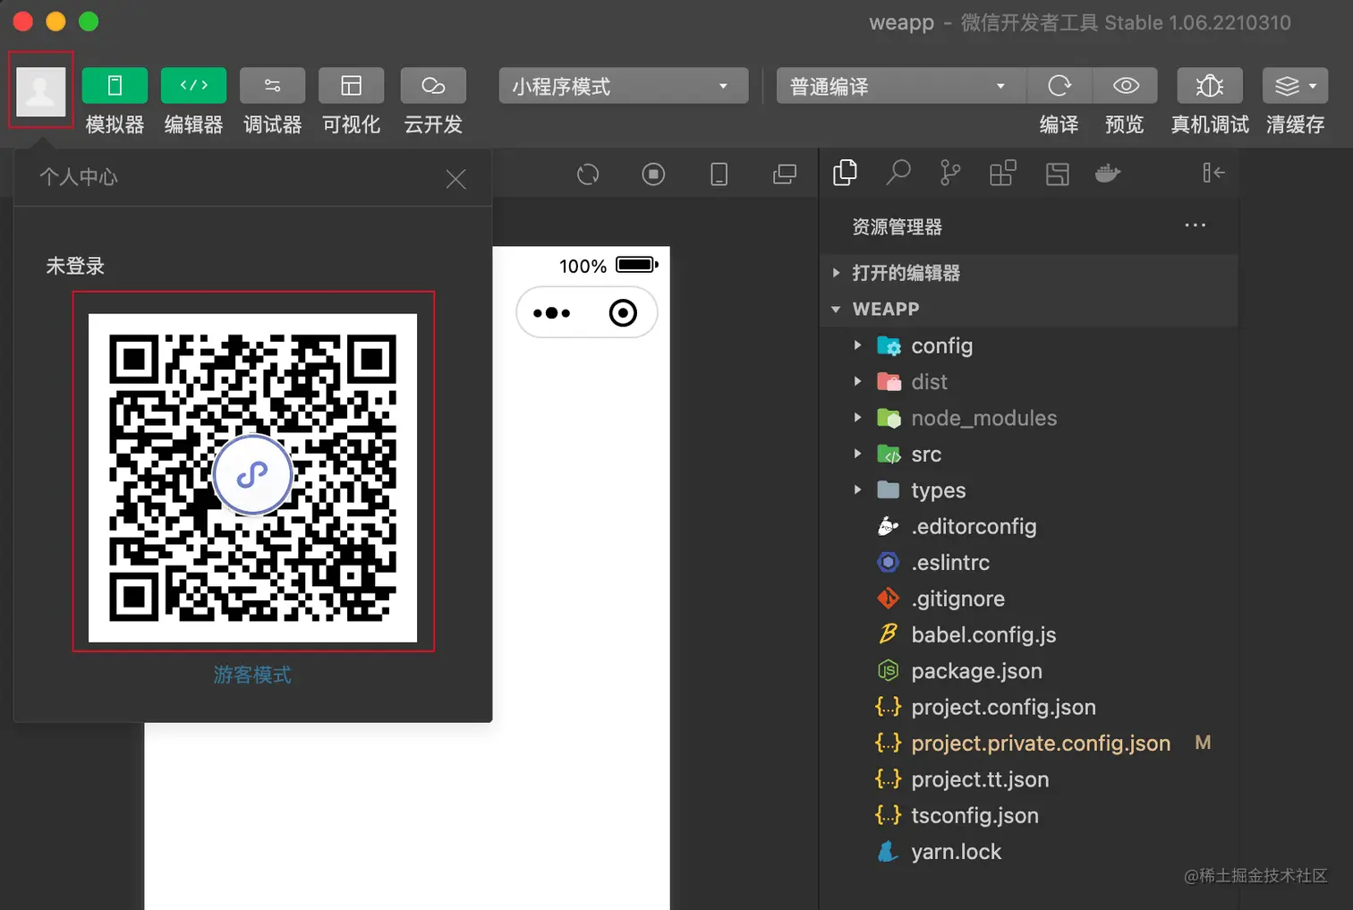Open project.tt.json file
Image resolution: width=1353 pixels, height=910 pixels.
(x=1029, y=779)
